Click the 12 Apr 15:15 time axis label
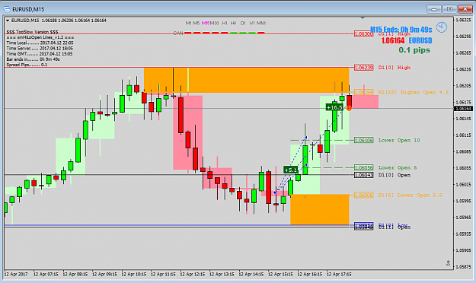The height and width of the screenshot is (283, 476). [280, 274]
